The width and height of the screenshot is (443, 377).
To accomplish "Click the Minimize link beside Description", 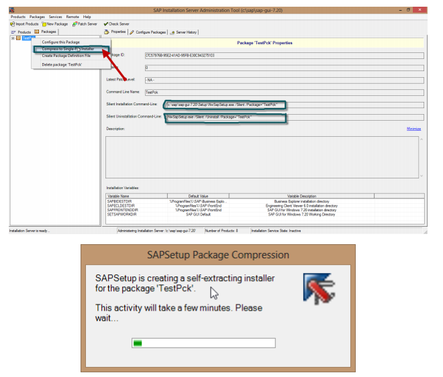I will 414,129.
